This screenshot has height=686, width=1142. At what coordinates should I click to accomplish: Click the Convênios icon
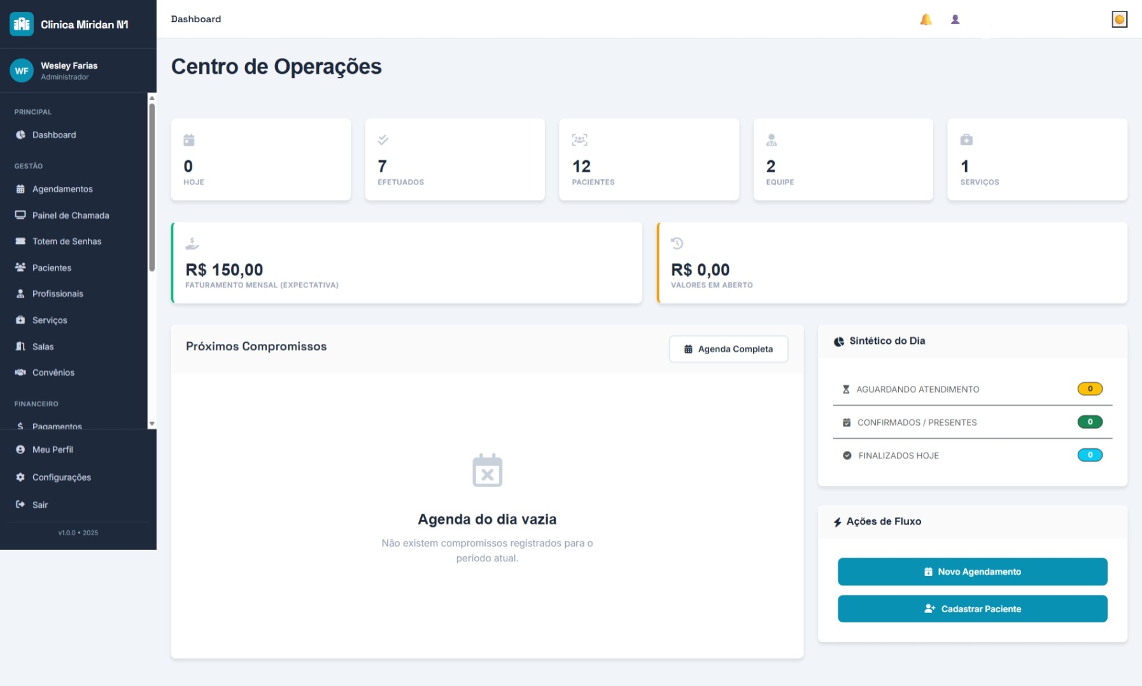pyautogui.click(x=19, y=373)
